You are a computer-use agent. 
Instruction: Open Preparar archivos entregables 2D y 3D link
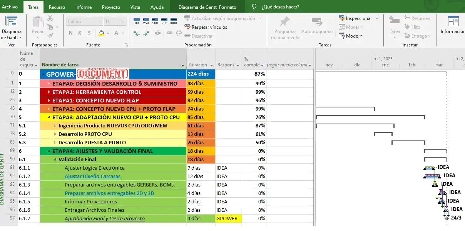pyautogui.click(x=109, y=193)
